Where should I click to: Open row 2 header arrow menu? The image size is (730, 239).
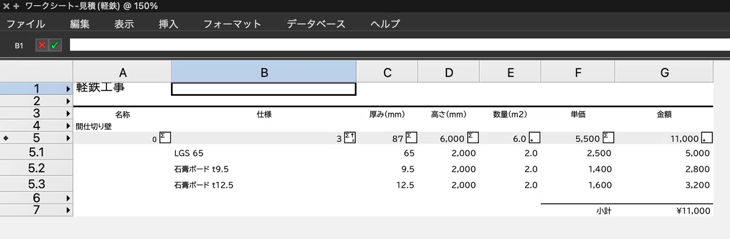click(x=68, y=101)
